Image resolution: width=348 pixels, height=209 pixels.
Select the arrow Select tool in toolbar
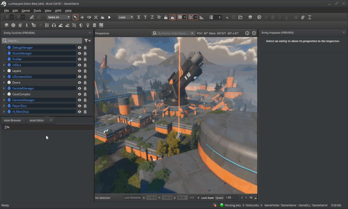point(75,17)
